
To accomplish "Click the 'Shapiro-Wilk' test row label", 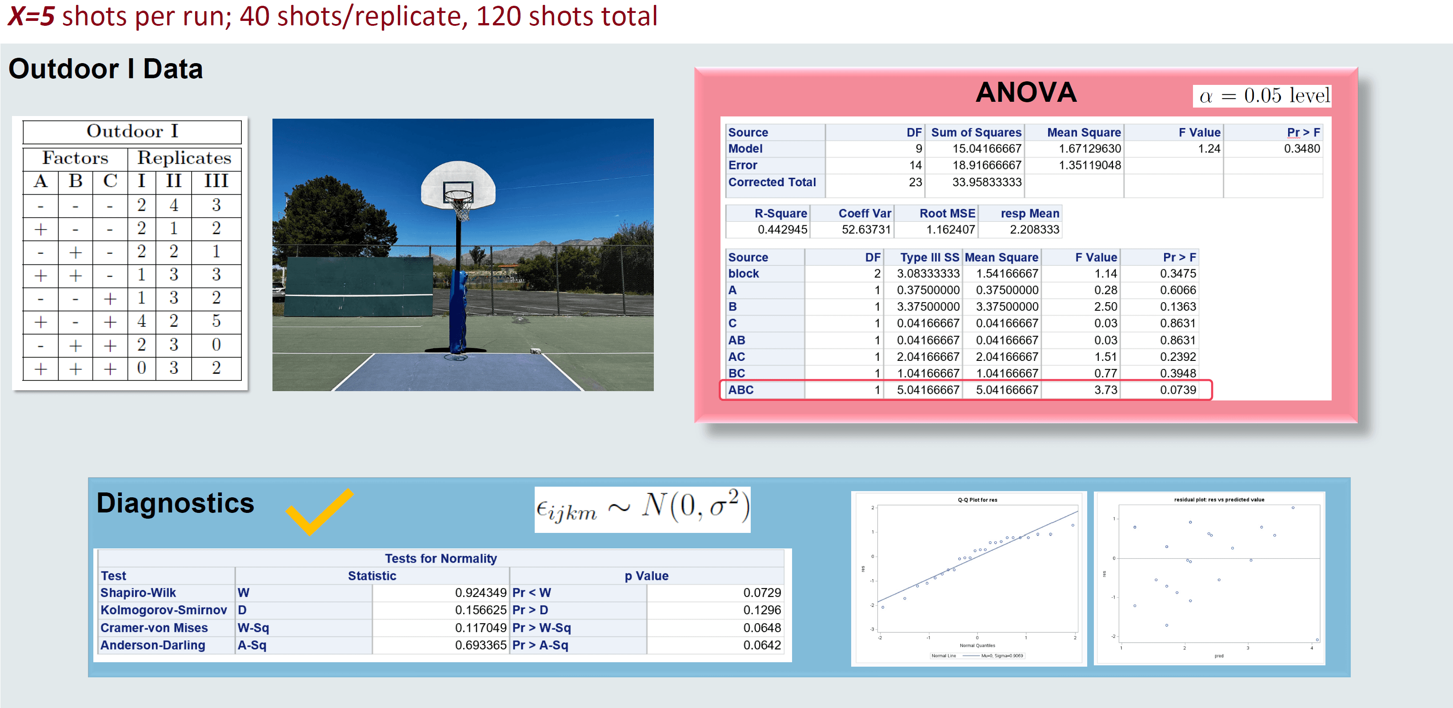I will pyautogui.click(x=138, y=593).
